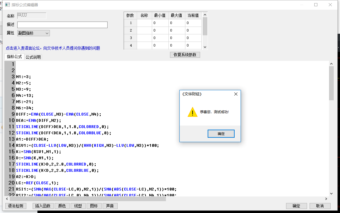Click the 插入函数 insert function button
The height and width of the screenshot is (213, 340).
[43, 206]
